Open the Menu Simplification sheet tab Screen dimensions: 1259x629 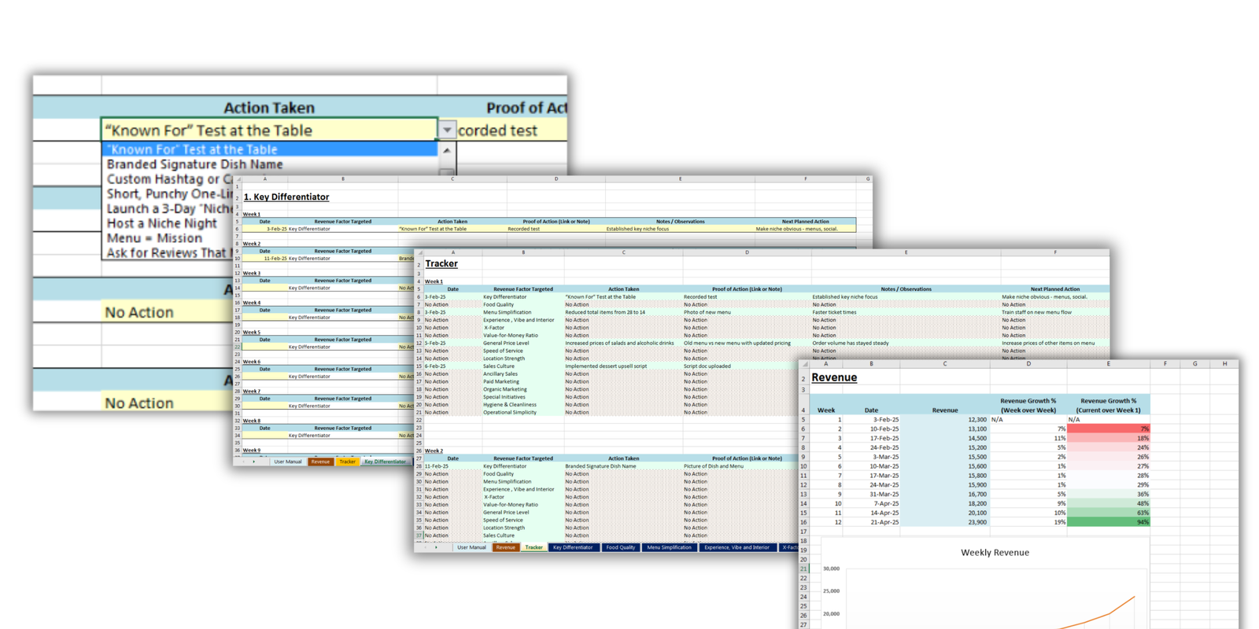click(669, 547)
